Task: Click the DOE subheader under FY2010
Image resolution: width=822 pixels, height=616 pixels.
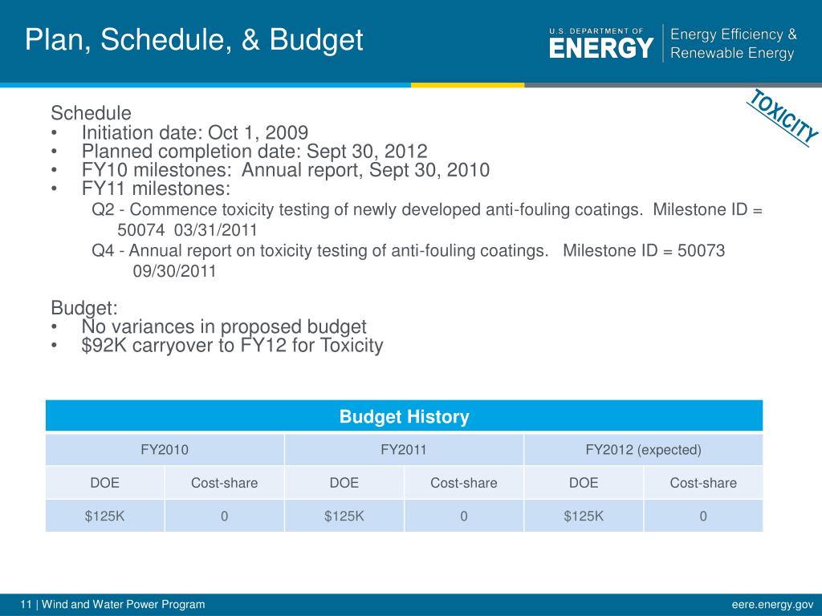Action: pyautogui.click(x=105, y=483)
